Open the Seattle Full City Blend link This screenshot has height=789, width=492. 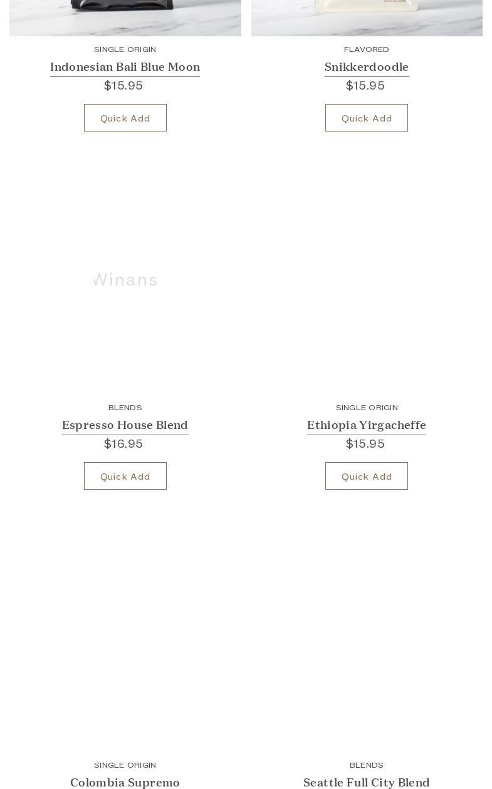[367, 782]
